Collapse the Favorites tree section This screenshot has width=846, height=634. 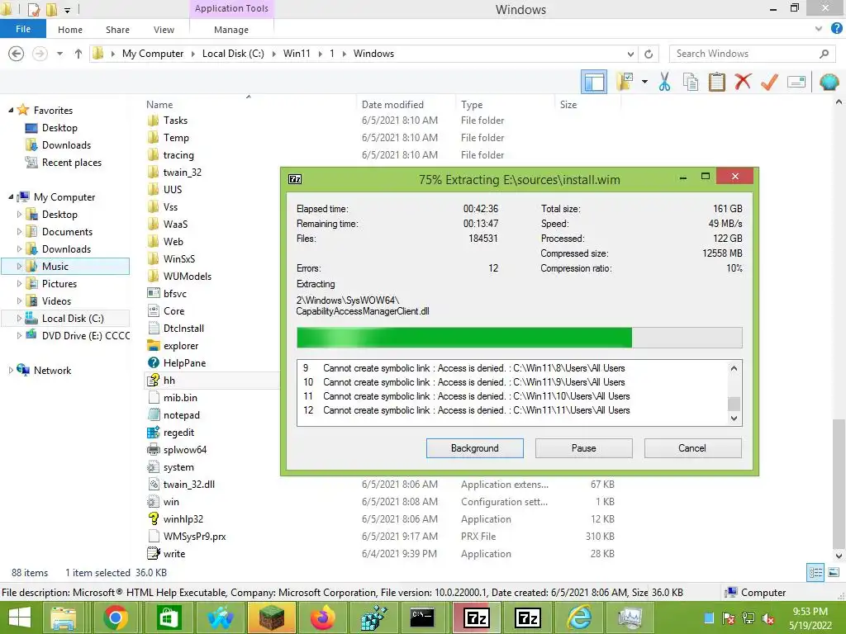tap(11, 110)
